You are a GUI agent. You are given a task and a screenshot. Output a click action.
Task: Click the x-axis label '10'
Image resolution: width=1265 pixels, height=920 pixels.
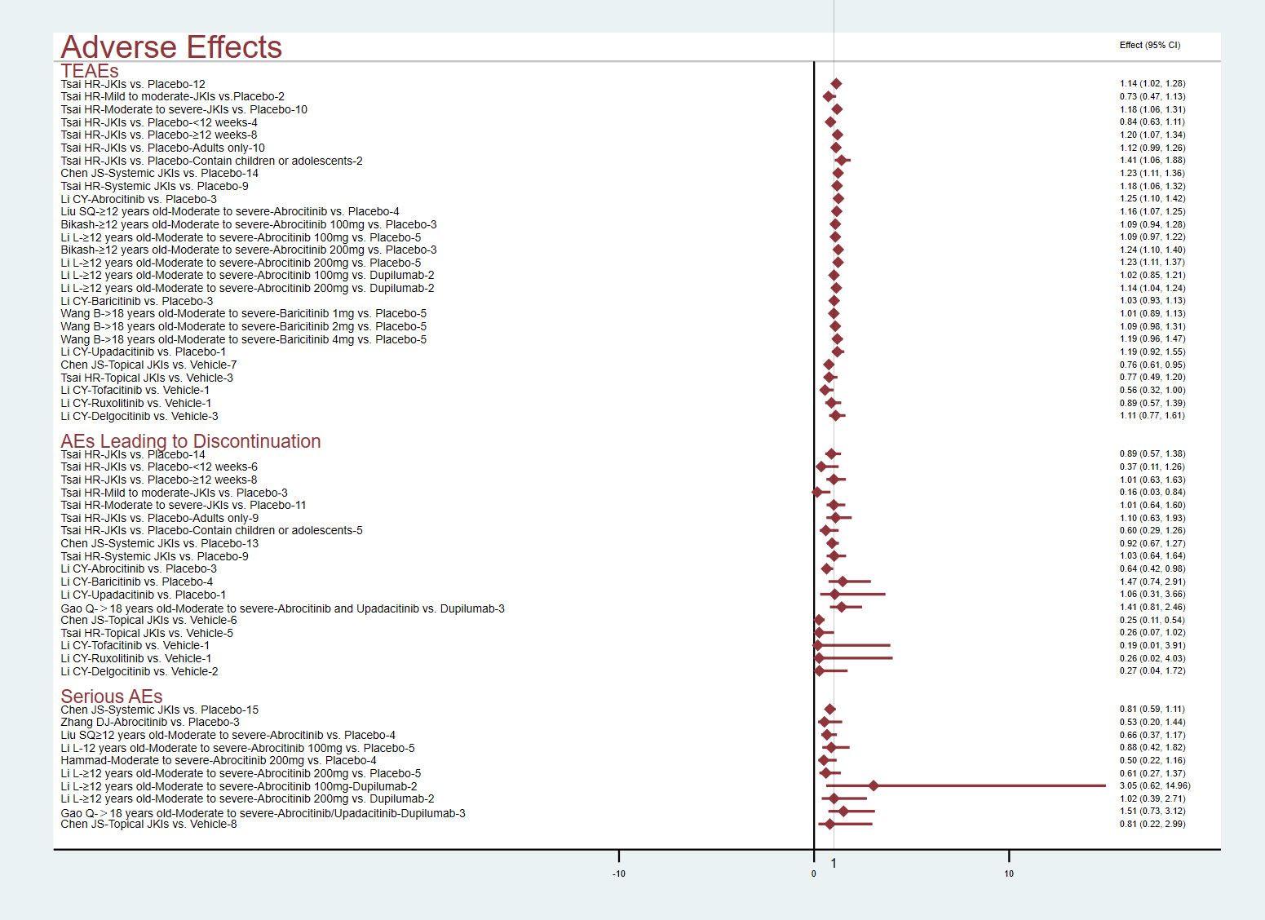click(x=1009, y=874)
